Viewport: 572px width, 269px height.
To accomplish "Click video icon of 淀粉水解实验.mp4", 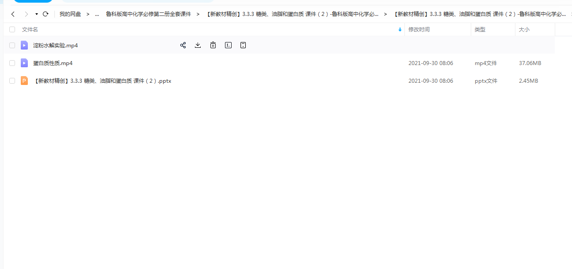I will pos(24,45).
